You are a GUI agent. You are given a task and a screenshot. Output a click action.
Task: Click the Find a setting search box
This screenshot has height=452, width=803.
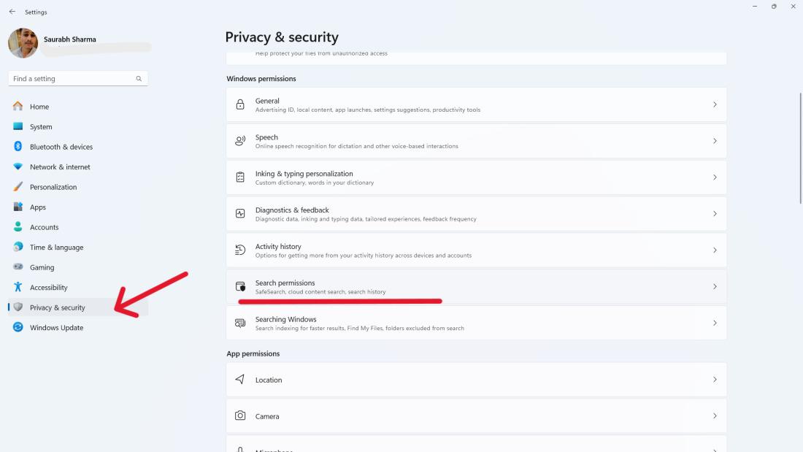click(x=73, y=79)
